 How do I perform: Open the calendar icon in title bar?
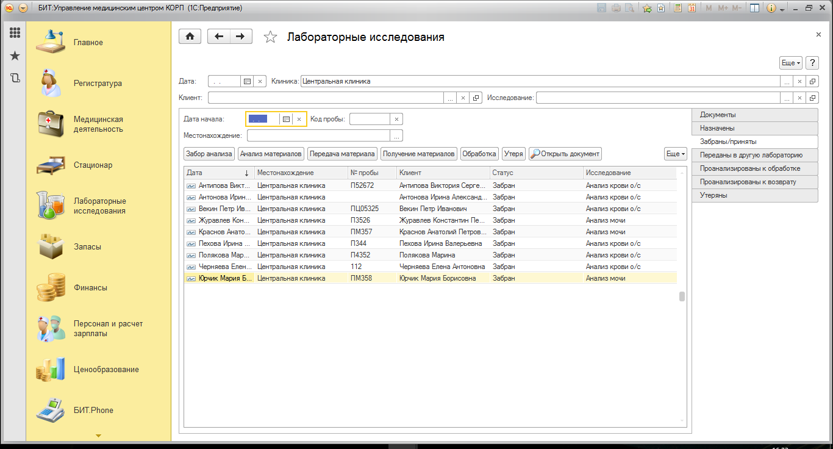point(692,9)
